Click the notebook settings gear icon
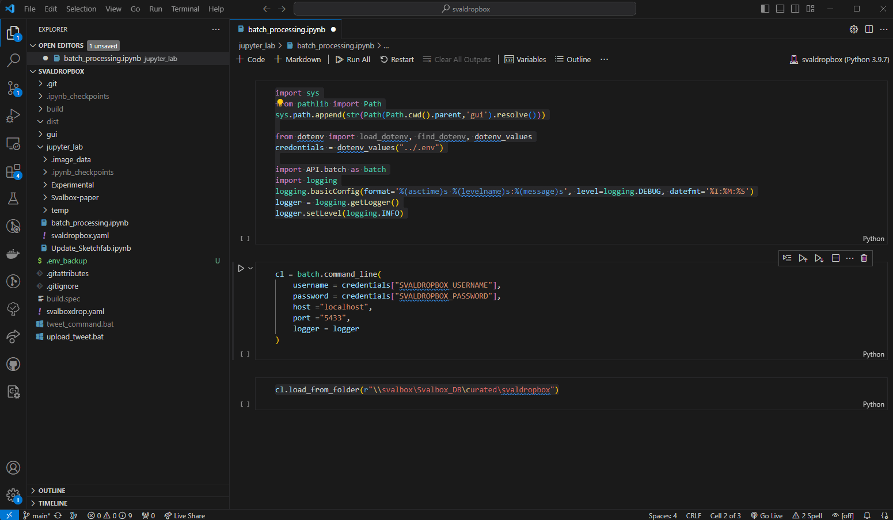The image size is (893, 520). pos(854,29)
